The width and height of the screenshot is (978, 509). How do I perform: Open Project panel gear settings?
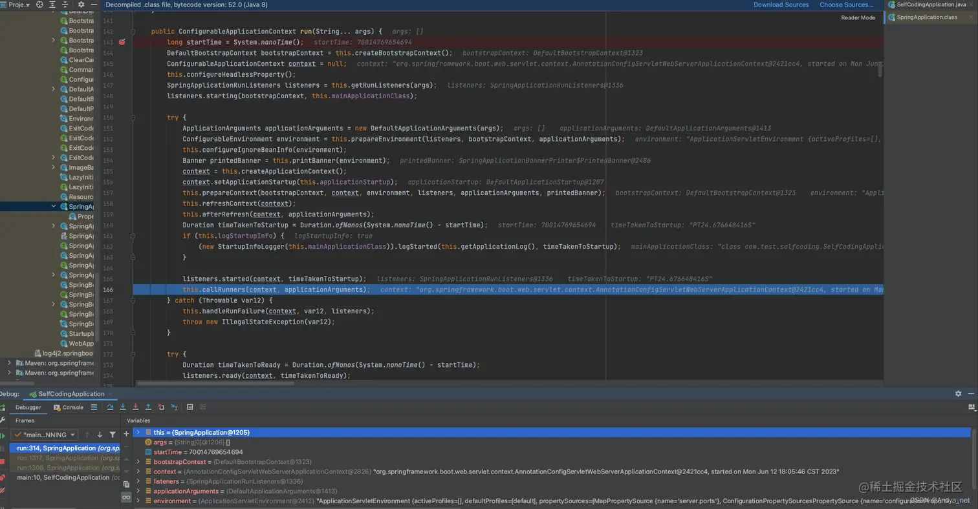click(x=81, y=5)
